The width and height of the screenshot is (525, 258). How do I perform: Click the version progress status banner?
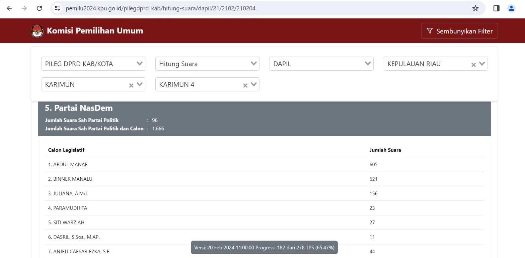tap(264, 248)
